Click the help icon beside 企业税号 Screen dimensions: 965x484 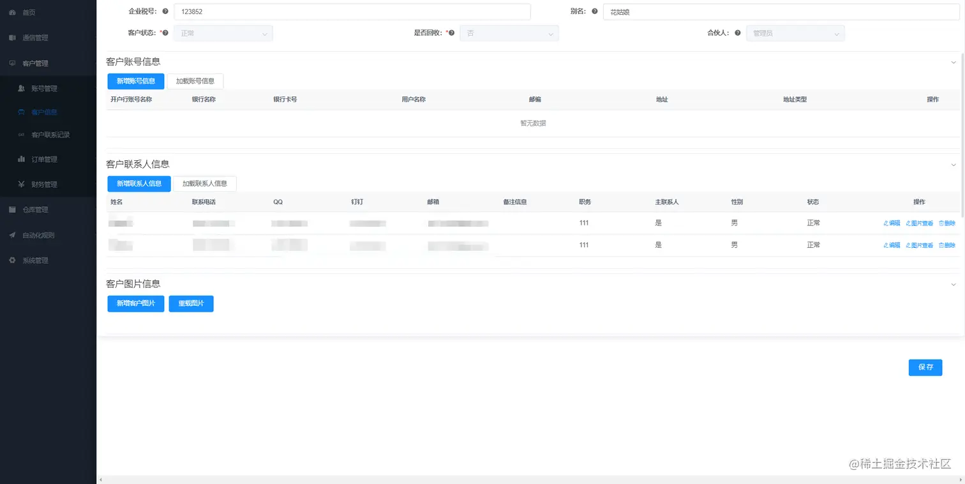pyautogui.click(x=165, y=11)
